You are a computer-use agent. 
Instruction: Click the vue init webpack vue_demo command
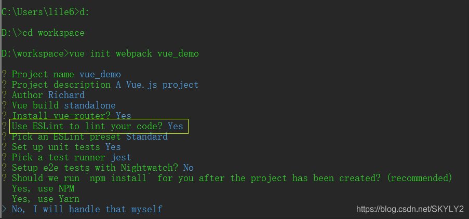(133, 54)
